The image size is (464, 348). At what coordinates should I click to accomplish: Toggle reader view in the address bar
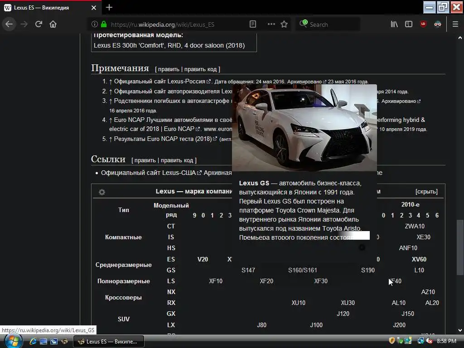[253, 24]
